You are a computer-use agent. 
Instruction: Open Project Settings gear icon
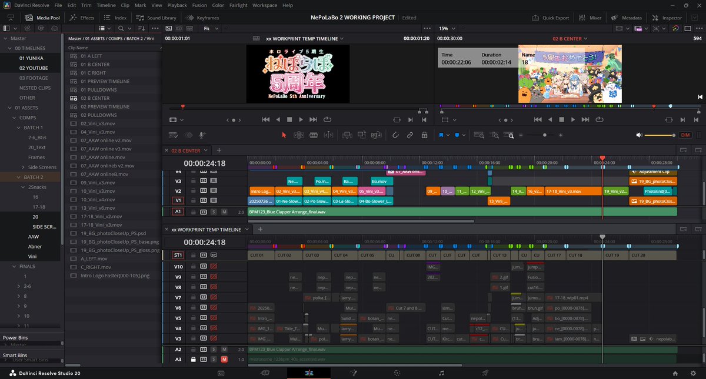click(x=692, y=373)
